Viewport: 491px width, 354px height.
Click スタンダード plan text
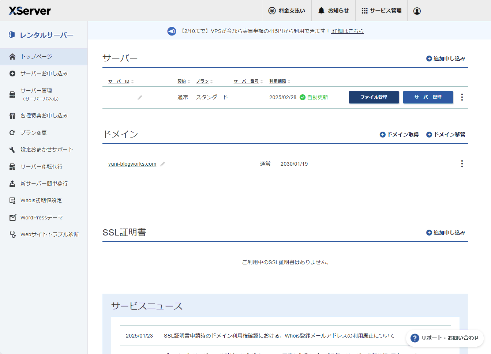212,97
